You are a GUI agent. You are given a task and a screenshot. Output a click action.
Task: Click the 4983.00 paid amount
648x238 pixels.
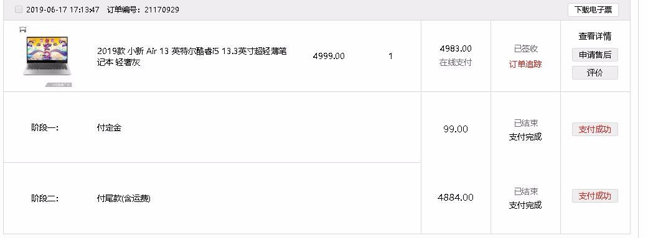(456, 48)
